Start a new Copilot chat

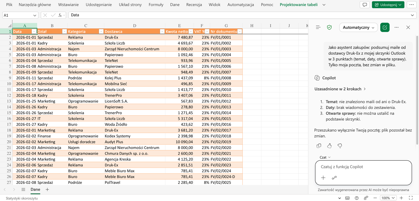pos(385,27)
